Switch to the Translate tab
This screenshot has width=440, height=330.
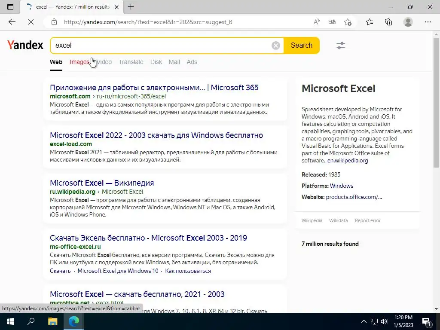[x=131, y=62]
